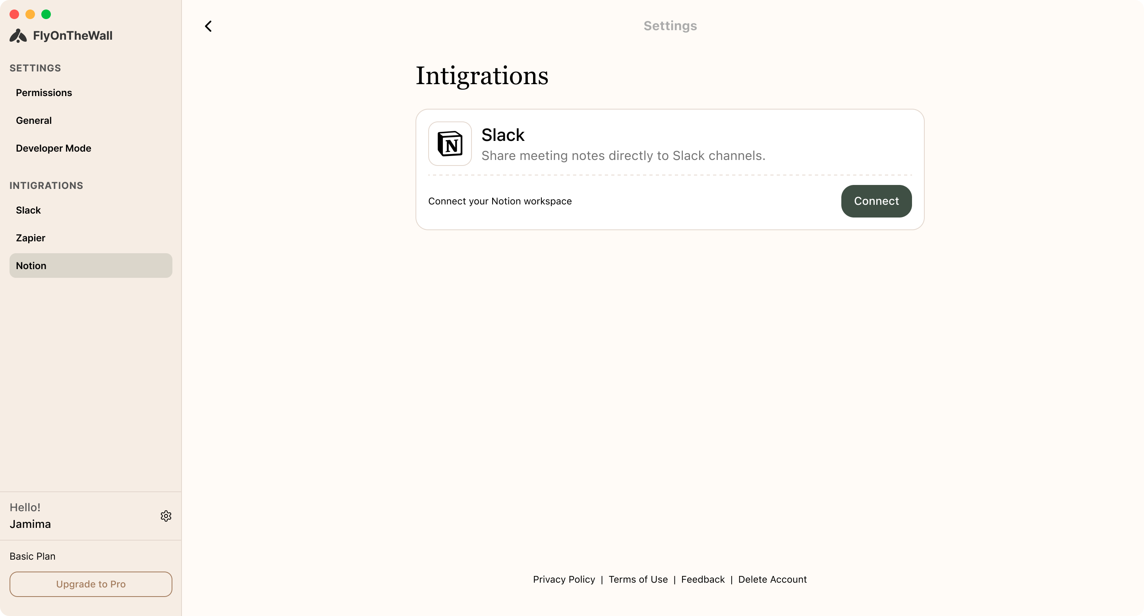Click the FlyOnTheWall fly logo

tap(18, 35)
